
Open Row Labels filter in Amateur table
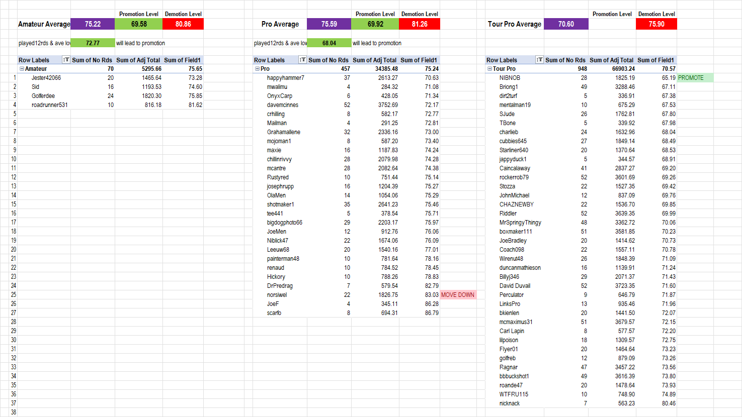[x=66, y=60]
